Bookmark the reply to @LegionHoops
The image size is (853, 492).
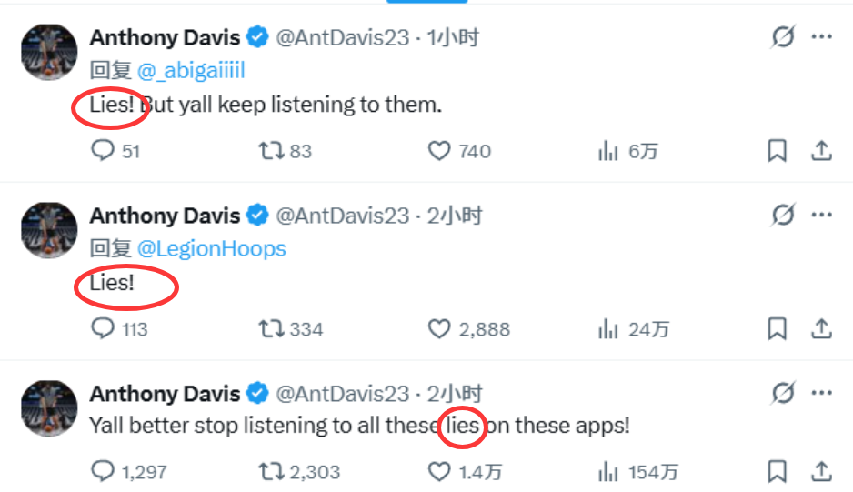777,328
